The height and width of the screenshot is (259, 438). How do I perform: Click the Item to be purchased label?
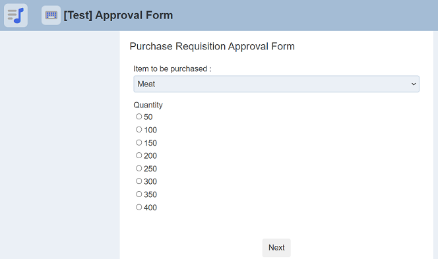click(172, 69)
